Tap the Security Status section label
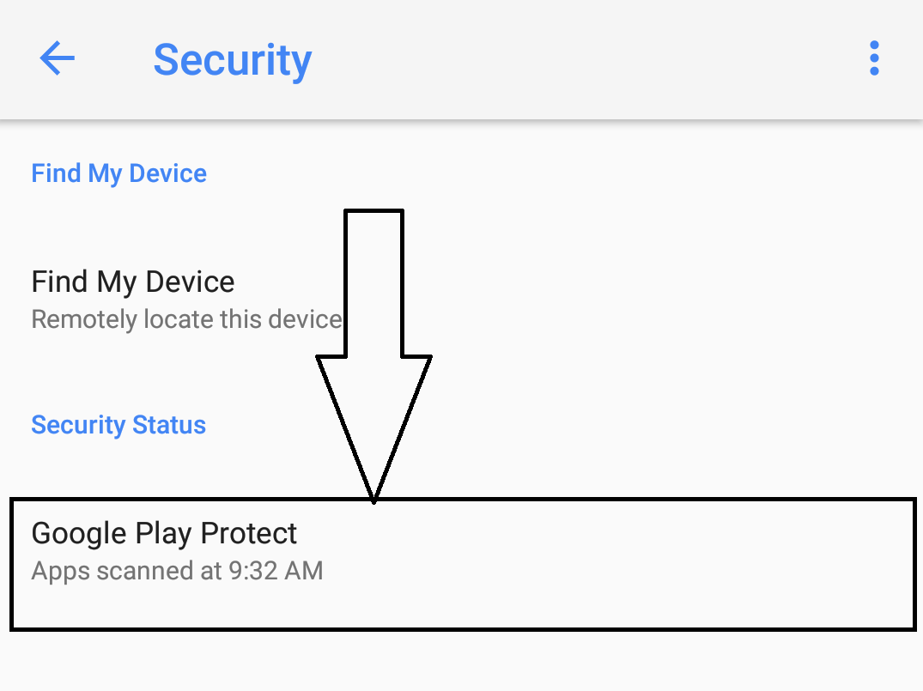This screenshot has width=923, height=691. coord(118,424)
